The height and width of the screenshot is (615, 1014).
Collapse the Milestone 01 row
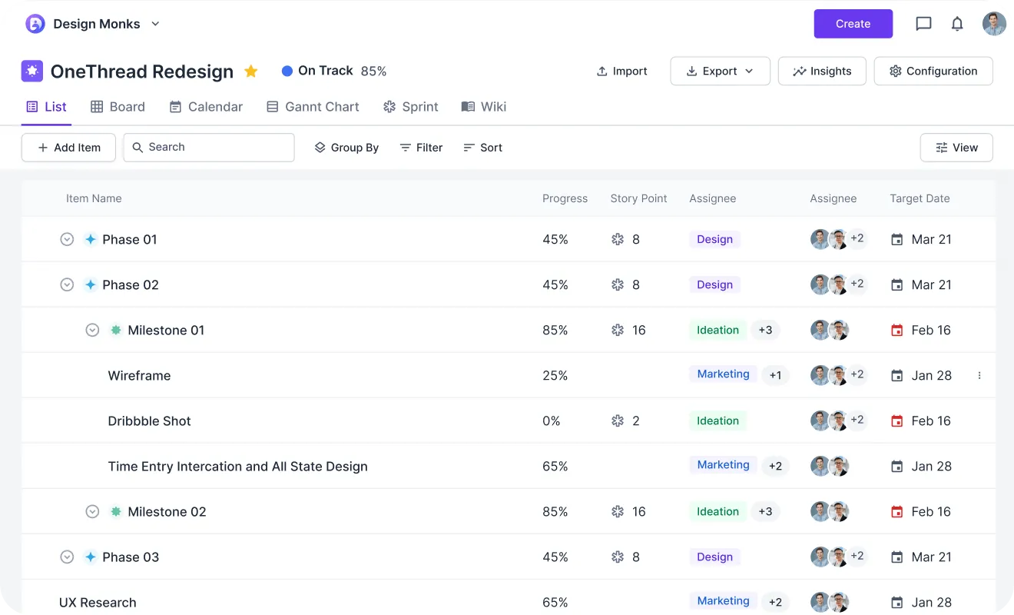click(x=92, y=330)
